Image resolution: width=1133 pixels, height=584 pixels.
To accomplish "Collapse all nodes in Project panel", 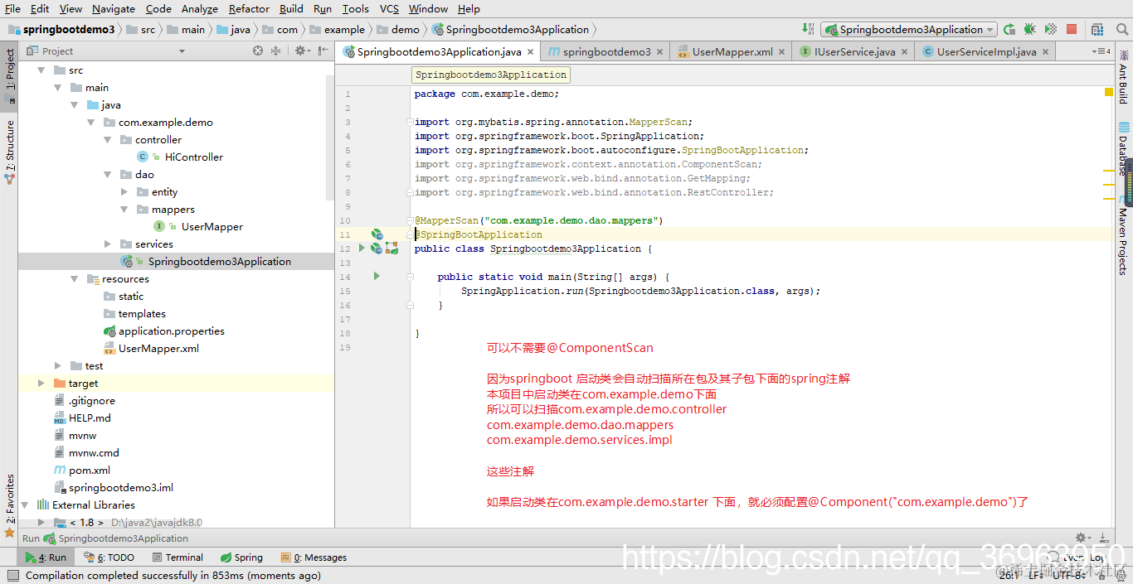I will click(276, 51).
